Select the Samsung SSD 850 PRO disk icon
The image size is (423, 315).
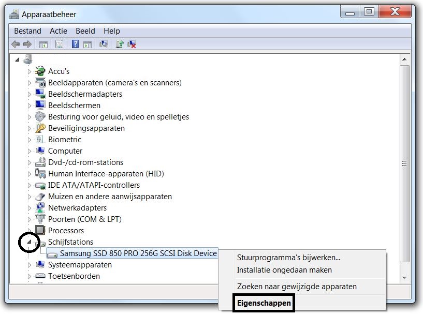[52, 253]
